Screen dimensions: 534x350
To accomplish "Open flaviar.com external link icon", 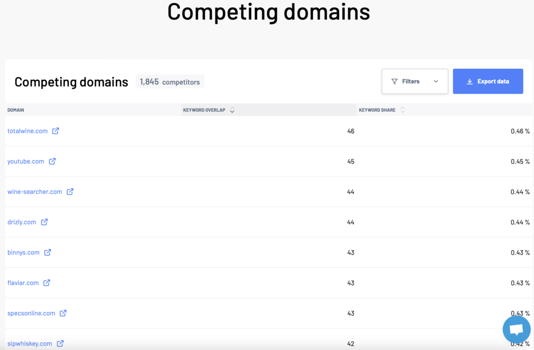I will pos(46,283).
